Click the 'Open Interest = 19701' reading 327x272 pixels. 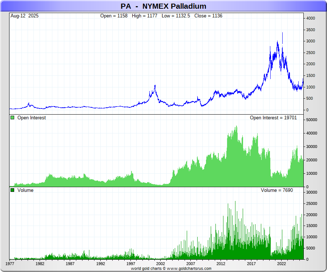[273, 118]
